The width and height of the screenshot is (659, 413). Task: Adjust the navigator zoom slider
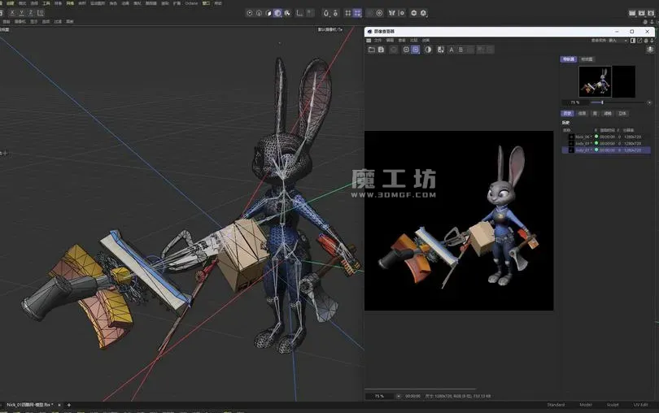tap(602, 102)
